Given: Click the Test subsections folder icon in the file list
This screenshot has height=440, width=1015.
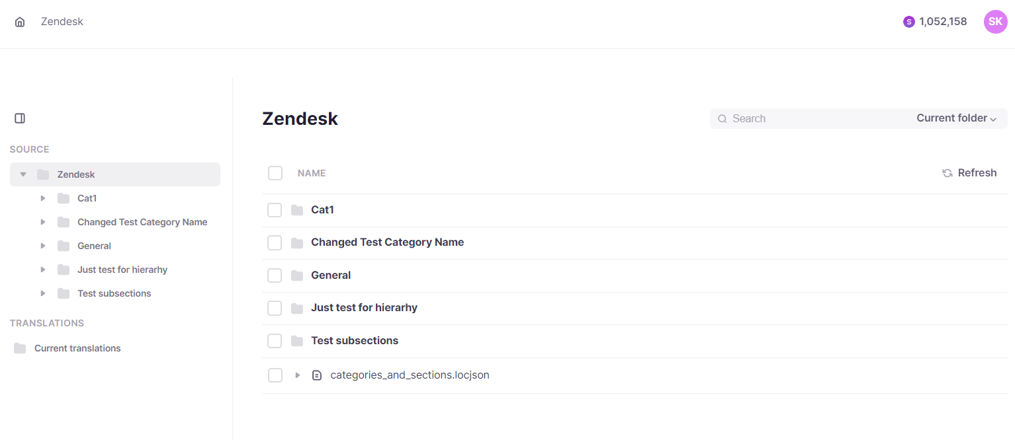Looking at the screenshot, I should coord(297,341).
